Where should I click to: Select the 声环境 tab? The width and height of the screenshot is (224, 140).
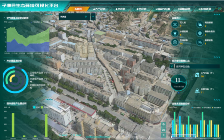[141, 9]
